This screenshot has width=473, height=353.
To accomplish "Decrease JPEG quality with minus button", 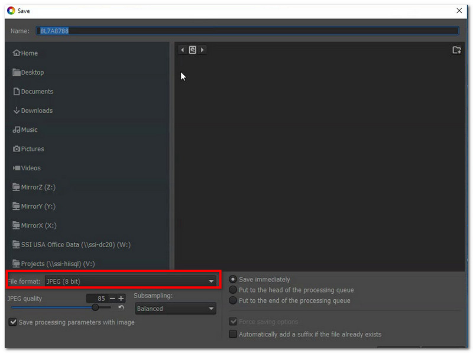I will tap(112, 299).
